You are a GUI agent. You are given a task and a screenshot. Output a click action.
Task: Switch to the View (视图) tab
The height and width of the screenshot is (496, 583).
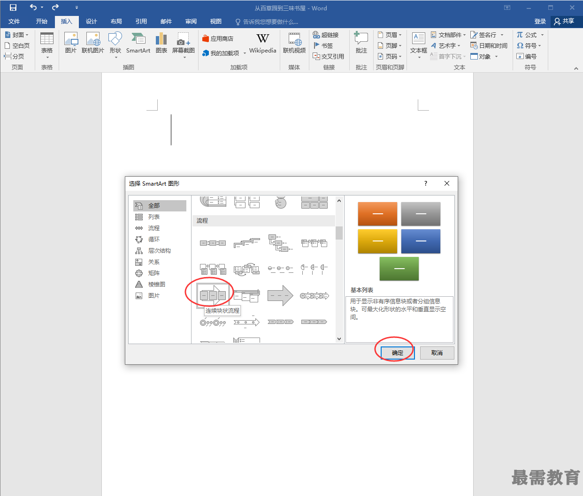(216, 22)
